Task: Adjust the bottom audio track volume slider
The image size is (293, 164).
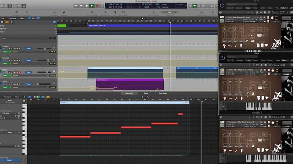Action: tap(44, 84)
